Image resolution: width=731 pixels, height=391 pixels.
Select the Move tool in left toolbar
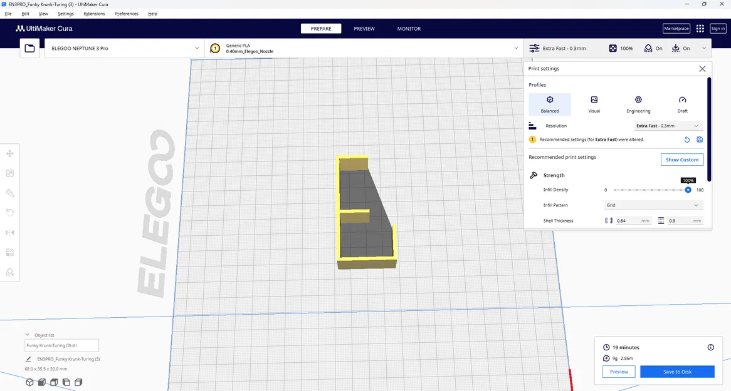coord(10,154)
